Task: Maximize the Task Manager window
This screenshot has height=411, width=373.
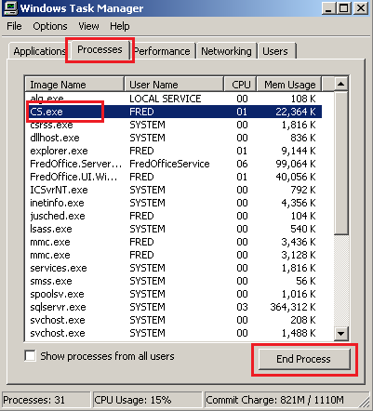Action: click(x=343, y=8)
